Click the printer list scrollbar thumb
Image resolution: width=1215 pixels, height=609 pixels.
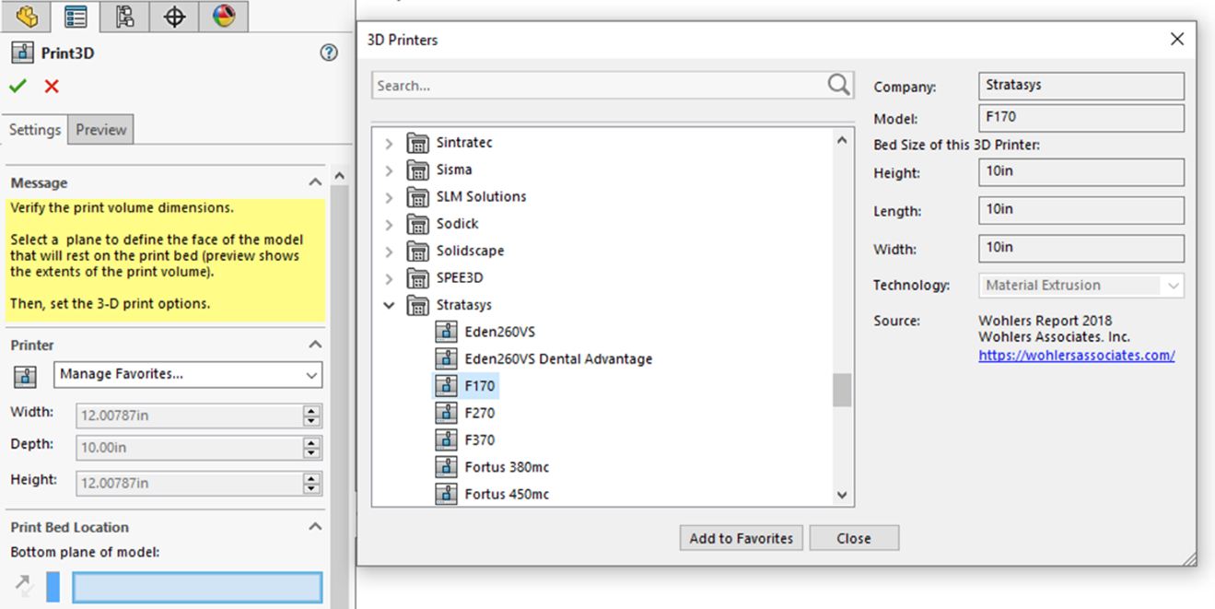[x=842, y=390]
